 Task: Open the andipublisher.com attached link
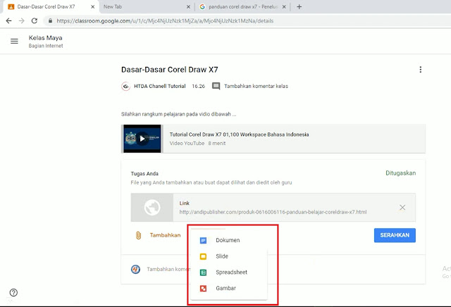click(x=273, y=212)
